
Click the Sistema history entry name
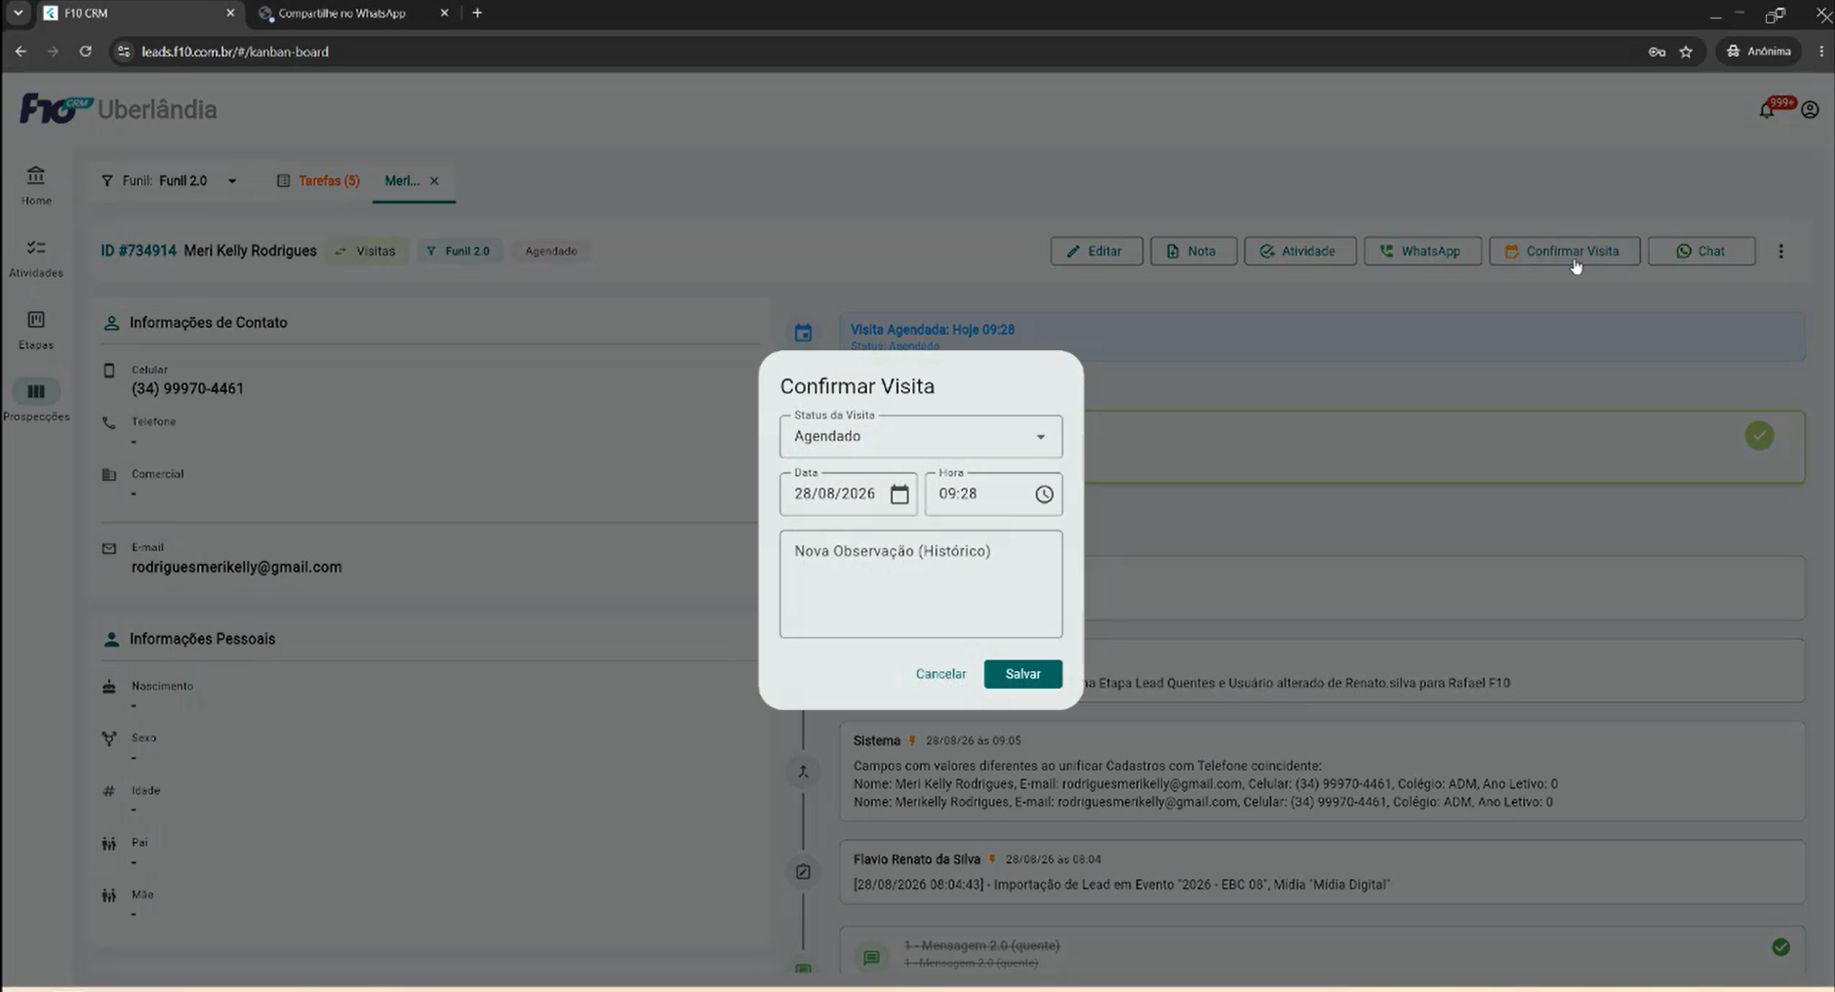[x=876, y=740]
